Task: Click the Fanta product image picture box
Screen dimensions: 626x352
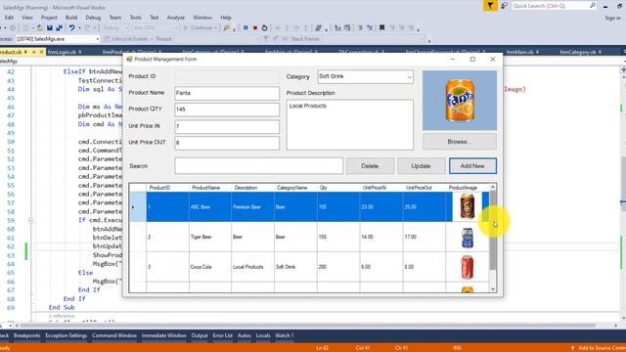Action: tap(460, 100)
